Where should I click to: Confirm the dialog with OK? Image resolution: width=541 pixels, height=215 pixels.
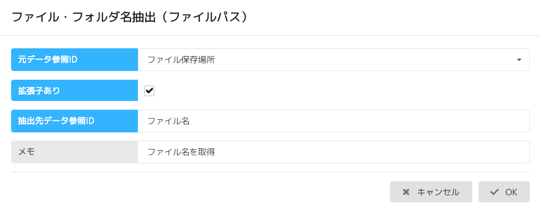[504, 192]
